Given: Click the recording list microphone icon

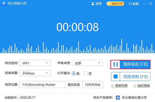Looking at the screenshot, I should pos(113,86).
